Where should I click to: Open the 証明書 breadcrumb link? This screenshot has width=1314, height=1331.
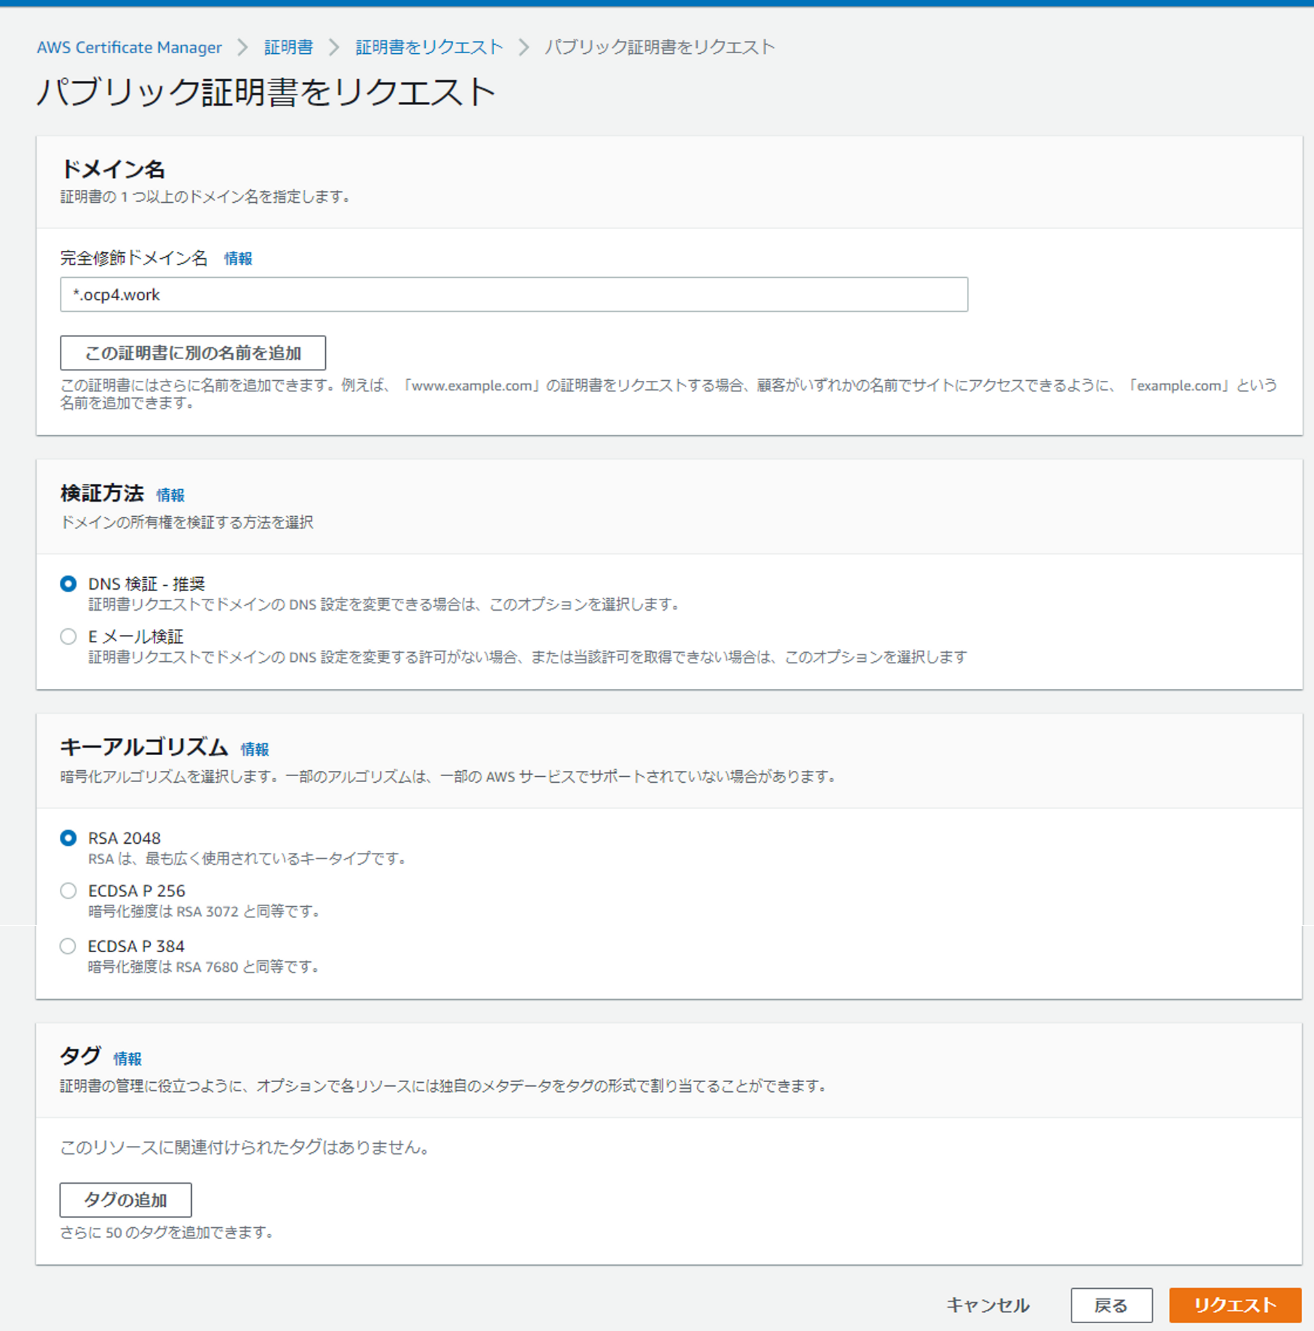[x=288, y=47]
